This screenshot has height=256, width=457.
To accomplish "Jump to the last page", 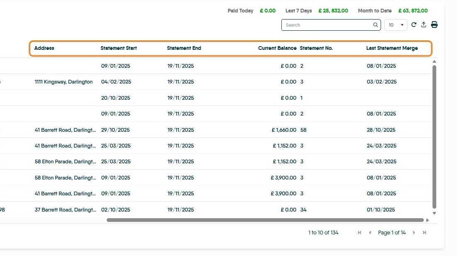I will [x=424, y=233].
